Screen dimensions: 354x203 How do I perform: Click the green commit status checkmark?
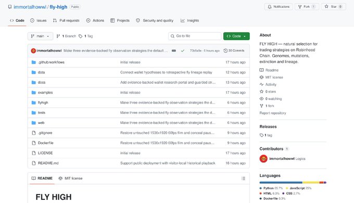coord(182,51)
